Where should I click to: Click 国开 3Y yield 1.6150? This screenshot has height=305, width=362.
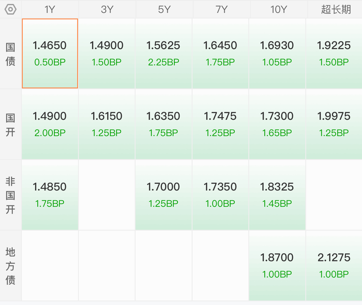pyautogui.click(x=107, y=124)
